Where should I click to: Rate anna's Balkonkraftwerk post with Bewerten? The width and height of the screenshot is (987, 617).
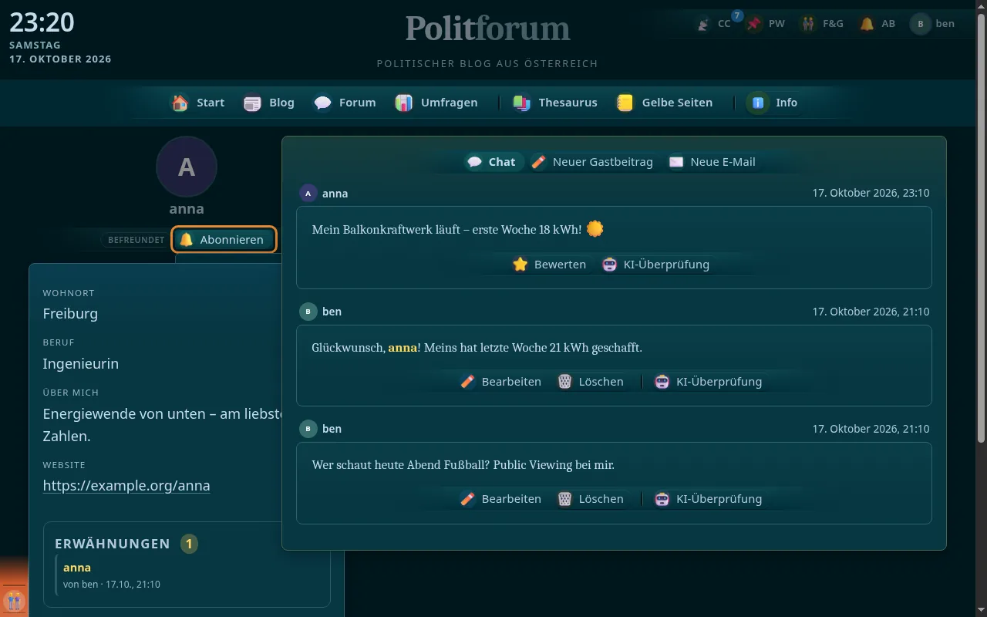550,265
